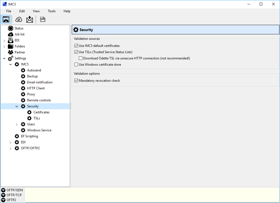Collapse the Security tree node
The height and width of the screenshot is (203, 280).
click(x=17, y=107)
